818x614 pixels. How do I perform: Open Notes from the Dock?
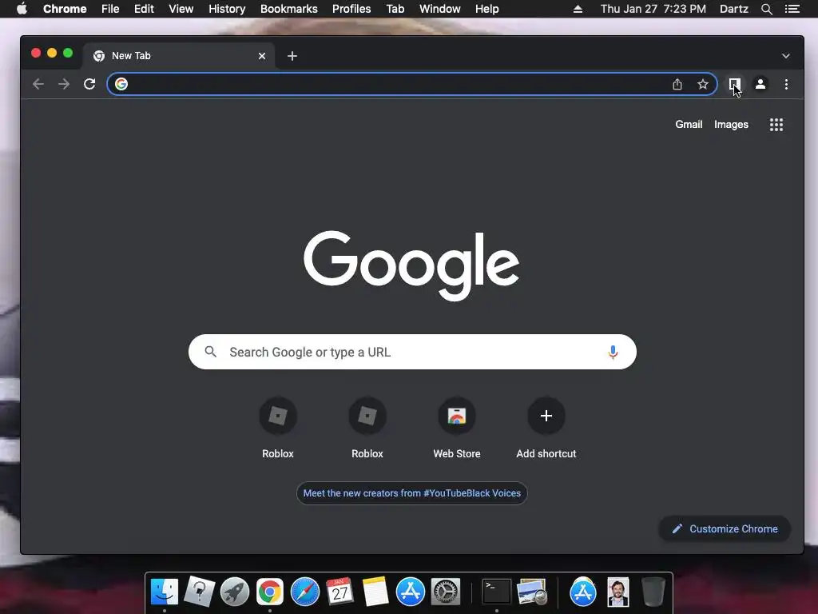pyautogui.click(x=375, y=592)
